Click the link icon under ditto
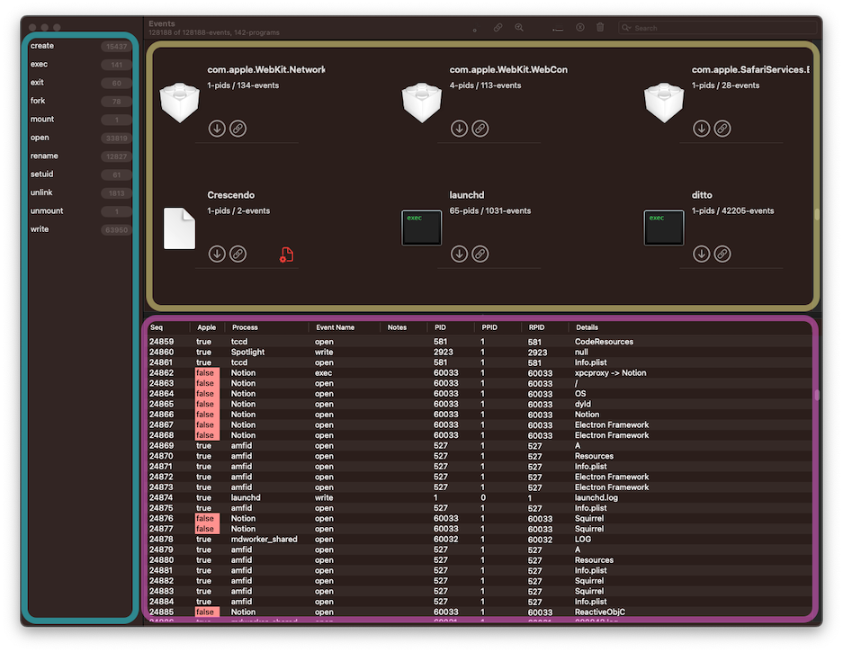Viewport: 843px width, 652px height. 722,254
